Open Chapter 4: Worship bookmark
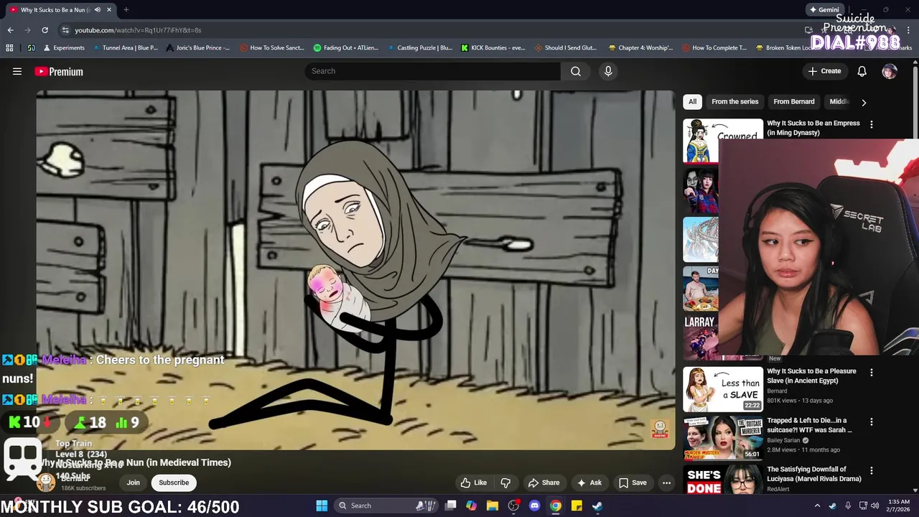Image resolution: width=919 pixels, height=517 pixels. click(x=640, y=48)
